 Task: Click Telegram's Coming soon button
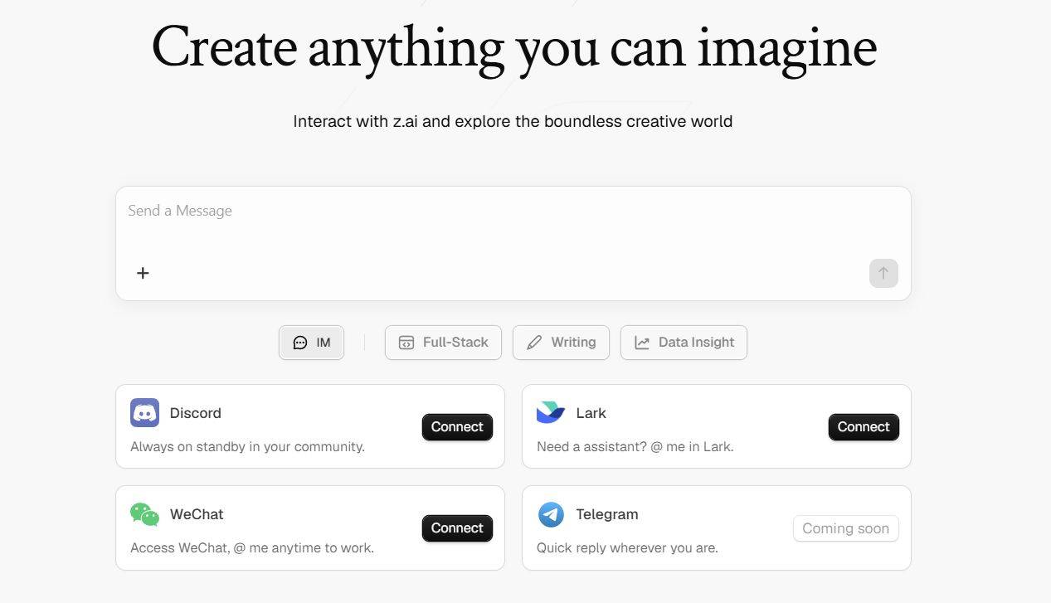(846, 528)
